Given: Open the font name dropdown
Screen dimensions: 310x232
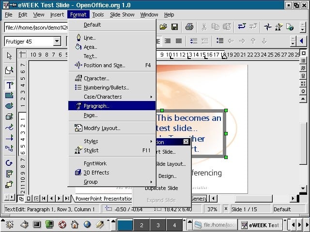Looking at the screenshot, I should click(x=57, y=41).
